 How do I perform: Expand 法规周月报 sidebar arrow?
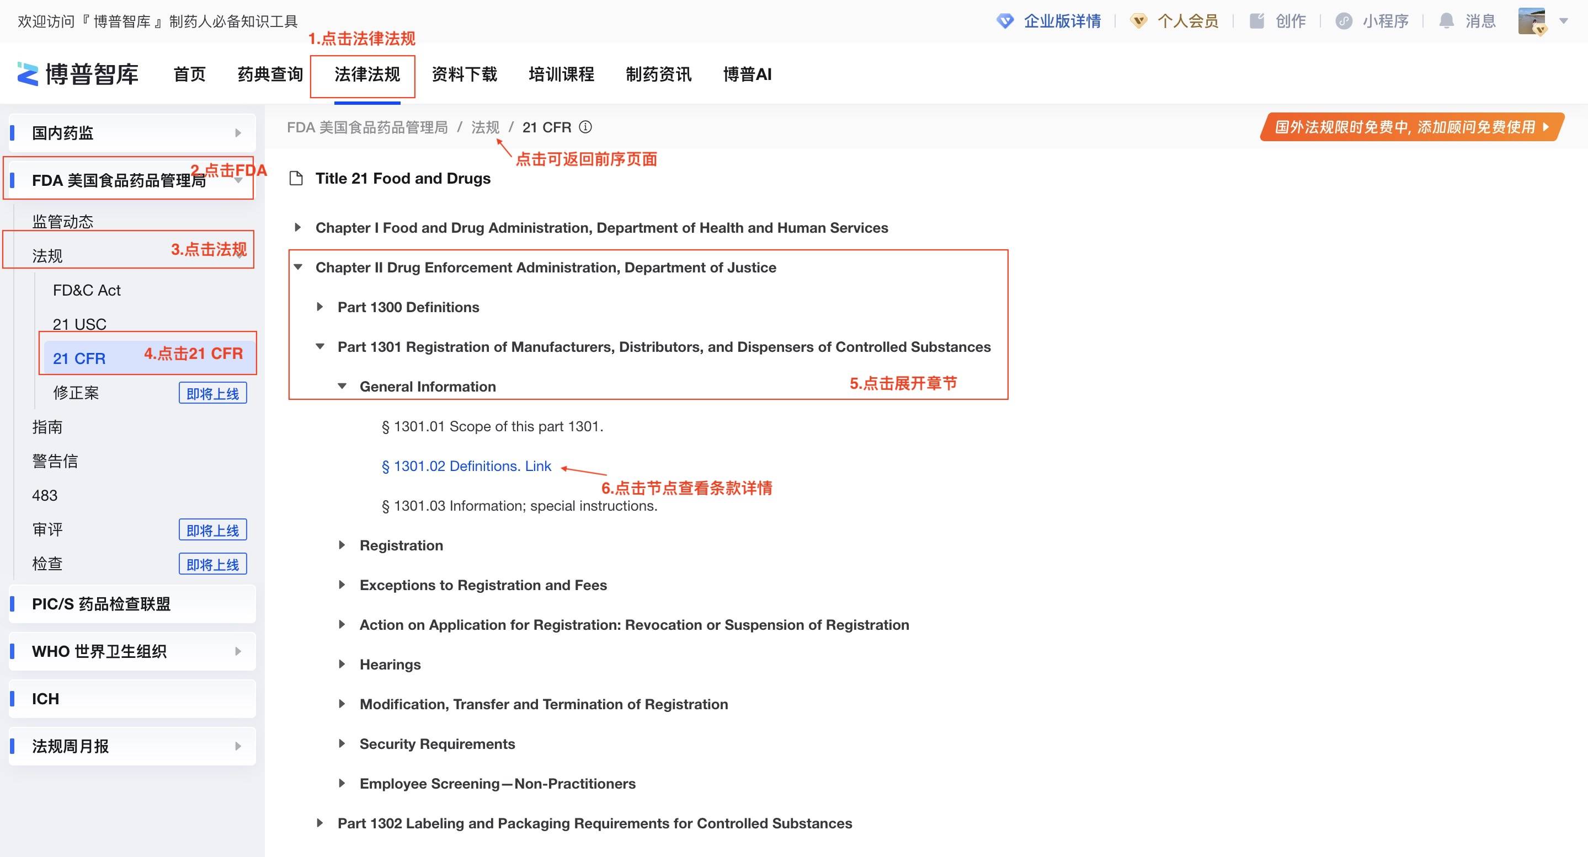coord(238,746)
